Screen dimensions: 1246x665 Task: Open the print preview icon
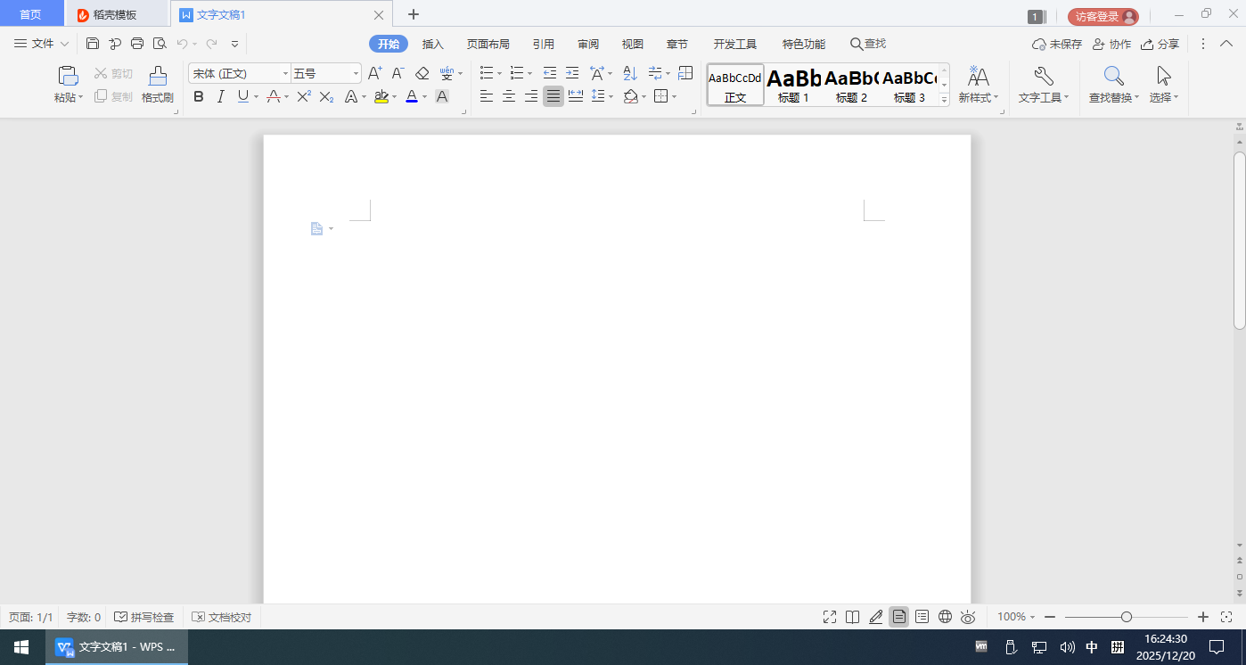(160, 43)
